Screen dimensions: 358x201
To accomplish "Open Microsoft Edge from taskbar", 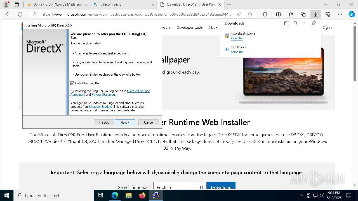I will point(115,195).
